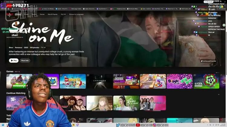Play the Shine on Me show

coord(14,60)
